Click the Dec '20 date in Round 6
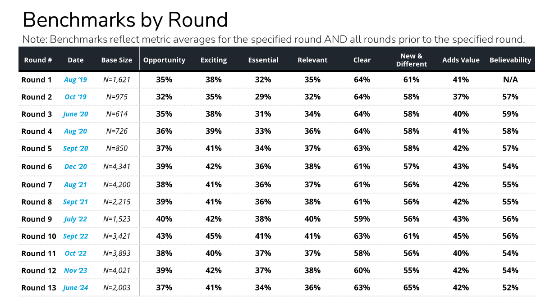This screenshot has width=541, height=304. 75,167
